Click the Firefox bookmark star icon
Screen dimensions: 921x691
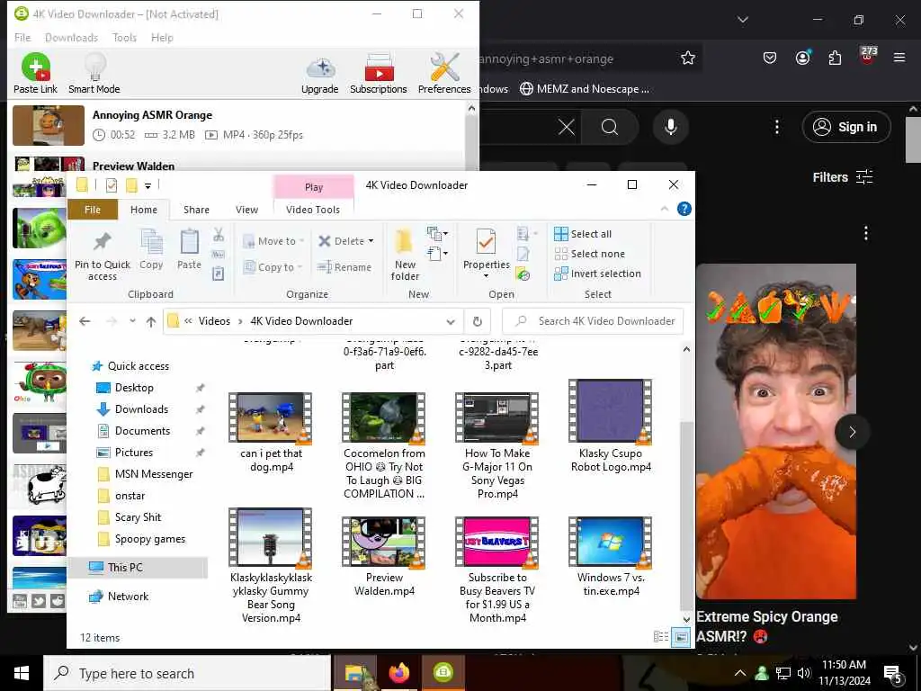pyautogui.click(x=688, y=58)
